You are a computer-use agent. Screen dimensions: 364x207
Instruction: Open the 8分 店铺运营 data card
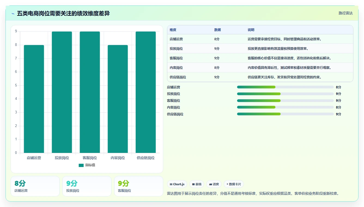[35, 186]
